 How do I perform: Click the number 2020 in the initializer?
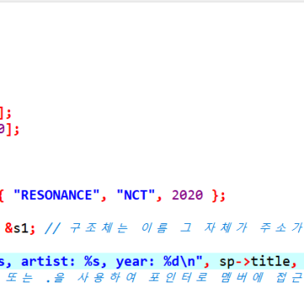coord(187,195)
